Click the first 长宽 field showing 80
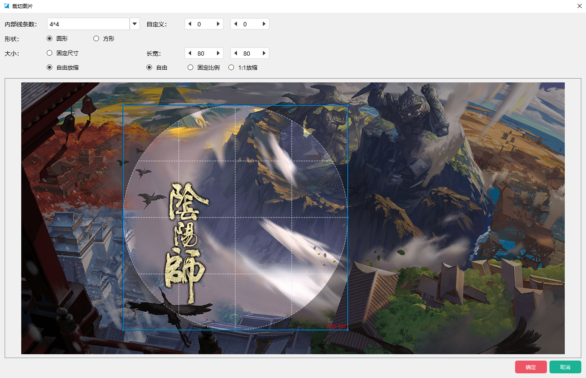This screenshot has height=378, width=586. (204, 53)
